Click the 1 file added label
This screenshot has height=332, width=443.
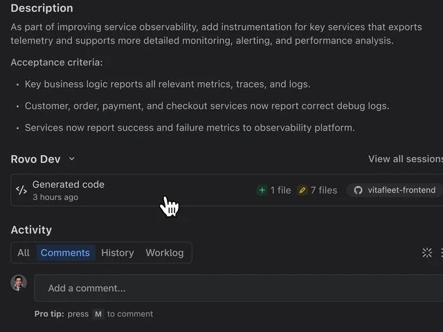coord(280,190)
